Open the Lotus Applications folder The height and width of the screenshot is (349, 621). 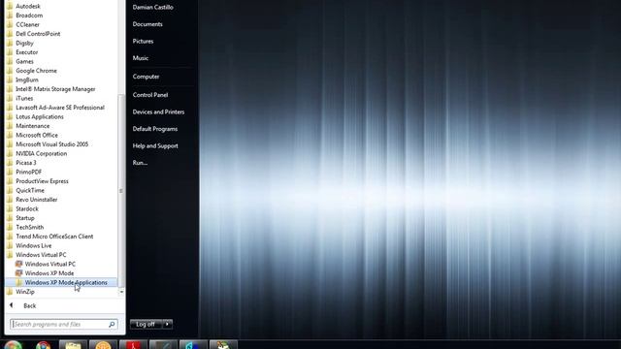[x=40, y=116]
